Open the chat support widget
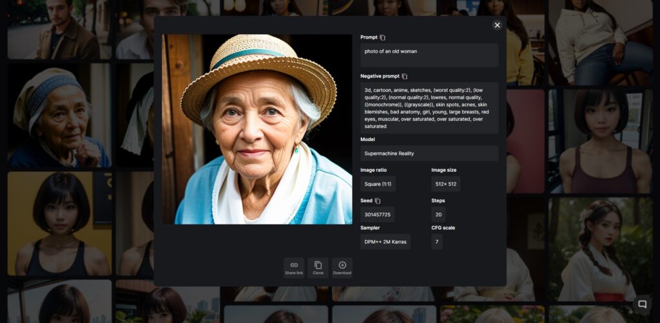Viewport: 660px width, 323px height. point(643,304)
